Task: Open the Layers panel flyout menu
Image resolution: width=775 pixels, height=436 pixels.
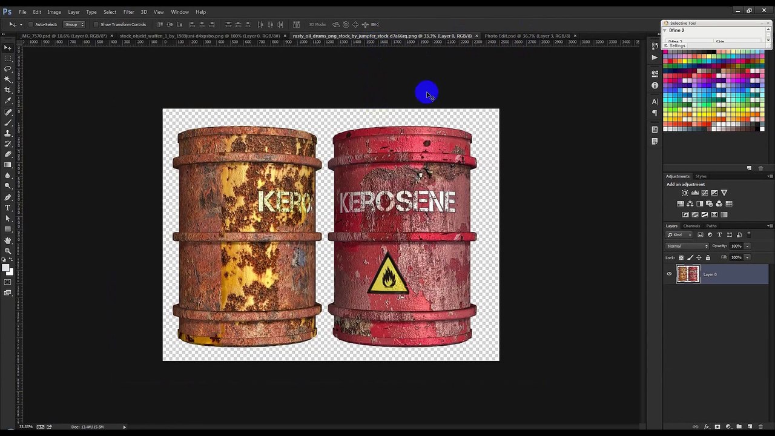Action: (770, 226)
